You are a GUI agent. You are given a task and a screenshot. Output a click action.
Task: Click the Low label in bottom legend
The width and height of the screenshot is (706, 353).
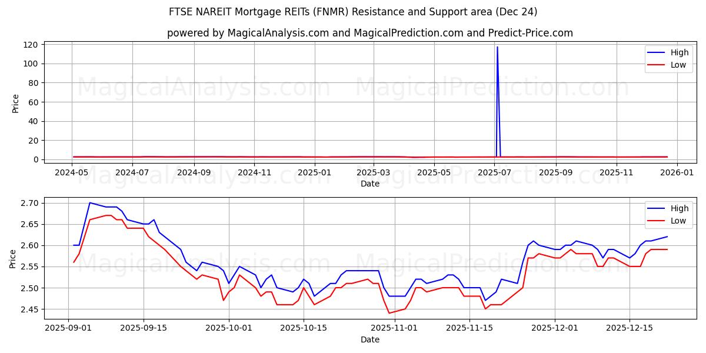point(679,220)
